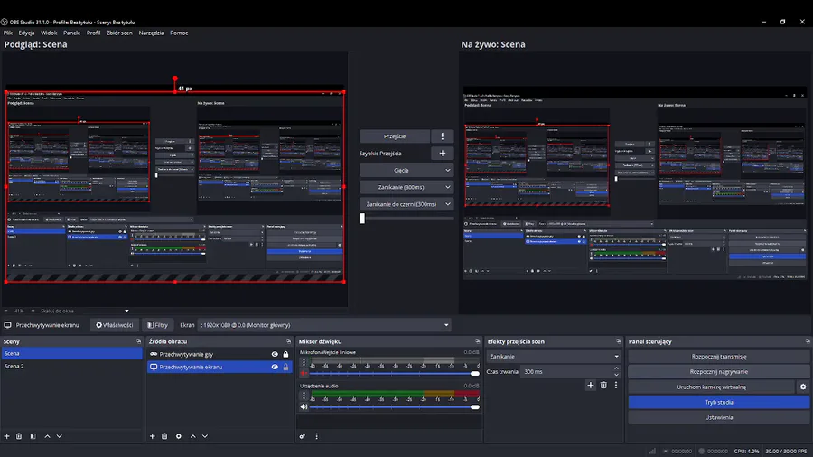
Task: Undock the Źródła obrazu panel
Action: (289, 341)
